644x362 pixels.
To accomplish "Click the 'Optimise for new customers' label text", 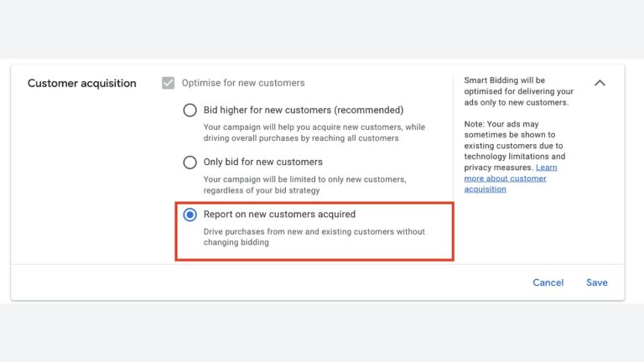I will click(243, 83).
